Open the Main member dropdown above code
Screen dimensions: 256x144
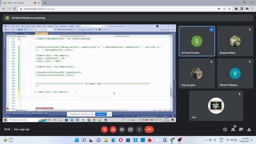pyautogui.click(x=143, y=36)
